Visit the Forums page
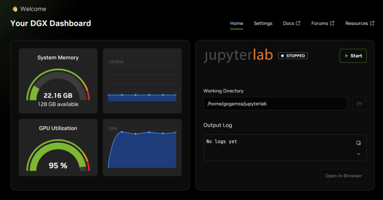Viewport: 383px width, 200px height. pyautogui.click(x=319, y=23)
